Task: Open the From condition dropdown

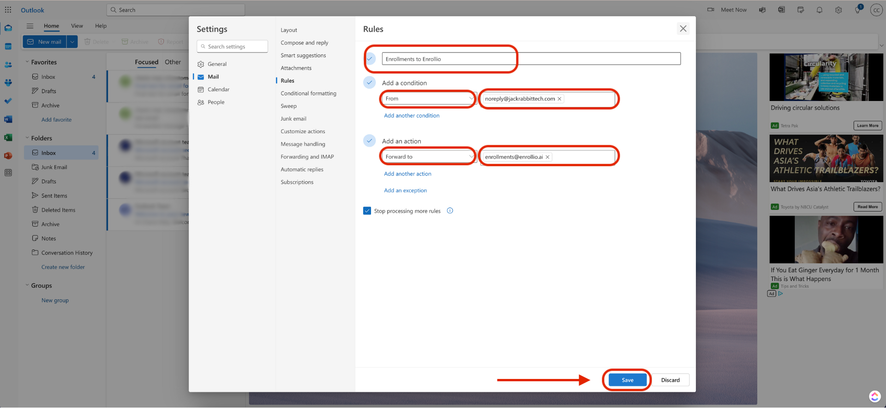Action: pos(429,99)
